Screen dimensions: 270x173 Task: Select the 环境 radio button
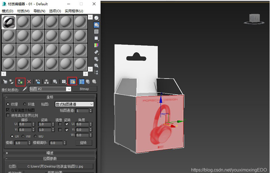[25, 104]
